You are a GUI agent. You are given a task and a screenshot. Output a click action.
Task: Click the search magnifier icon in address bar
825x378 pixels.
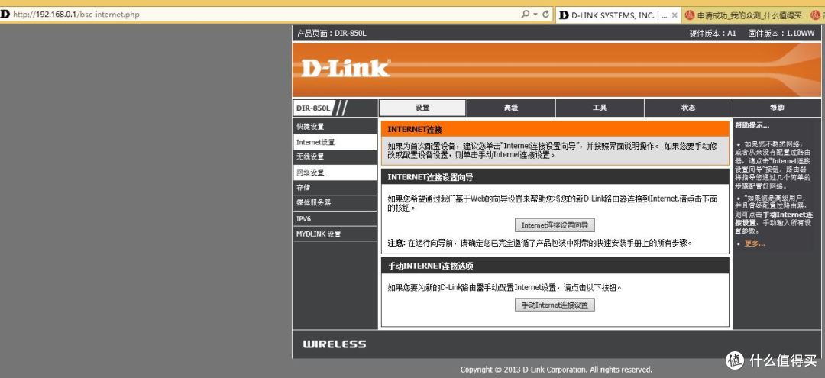[525, 15]
